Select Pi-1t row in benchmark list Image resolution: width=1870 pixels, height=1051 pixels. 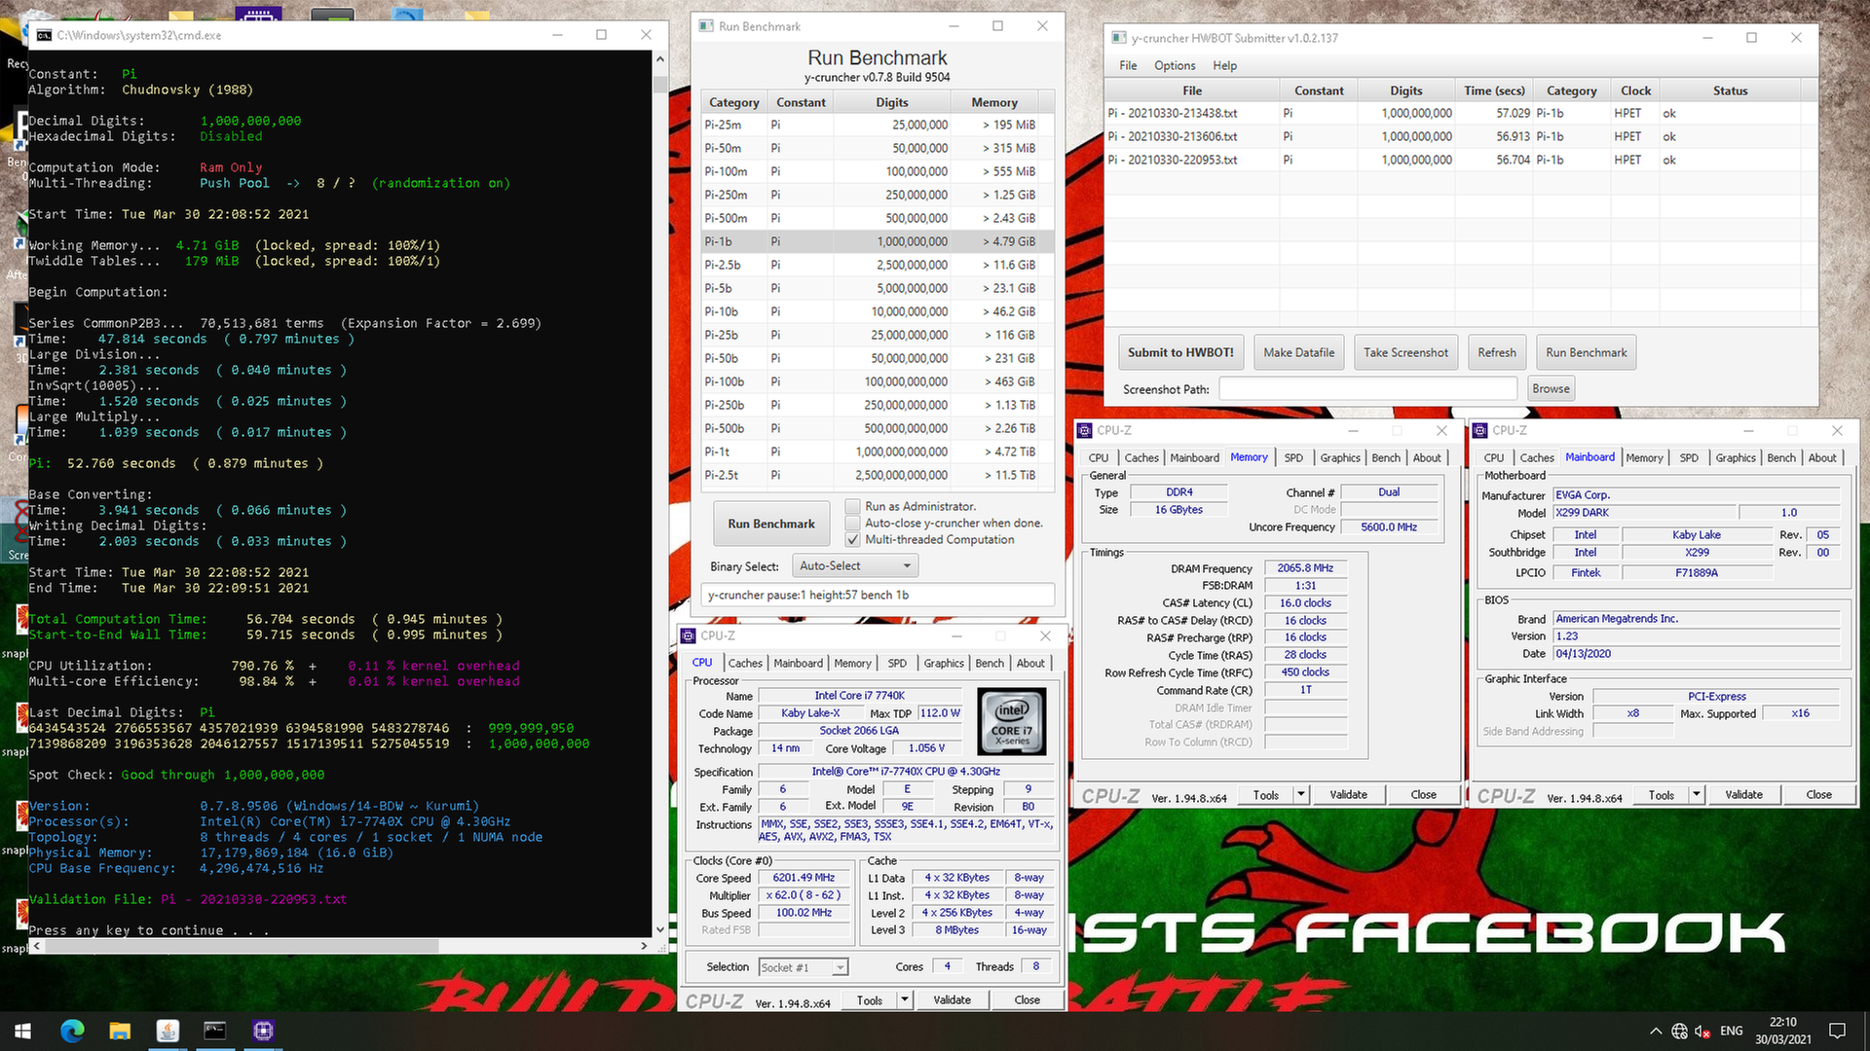click(x=878, y=452)
